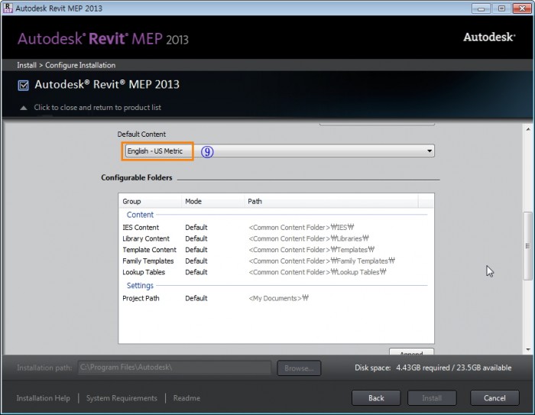Click the circled number 9 marker

coord(207,151)
